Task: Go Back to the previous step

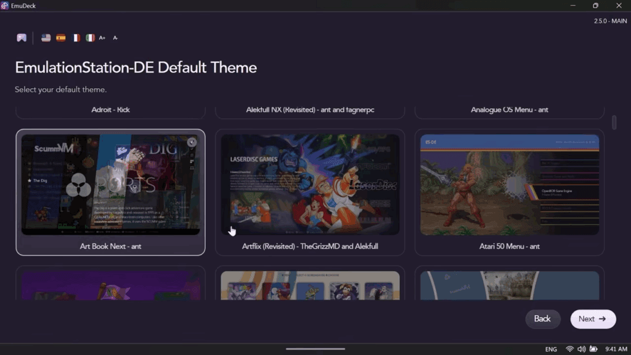Action: (x=542, y=319)
